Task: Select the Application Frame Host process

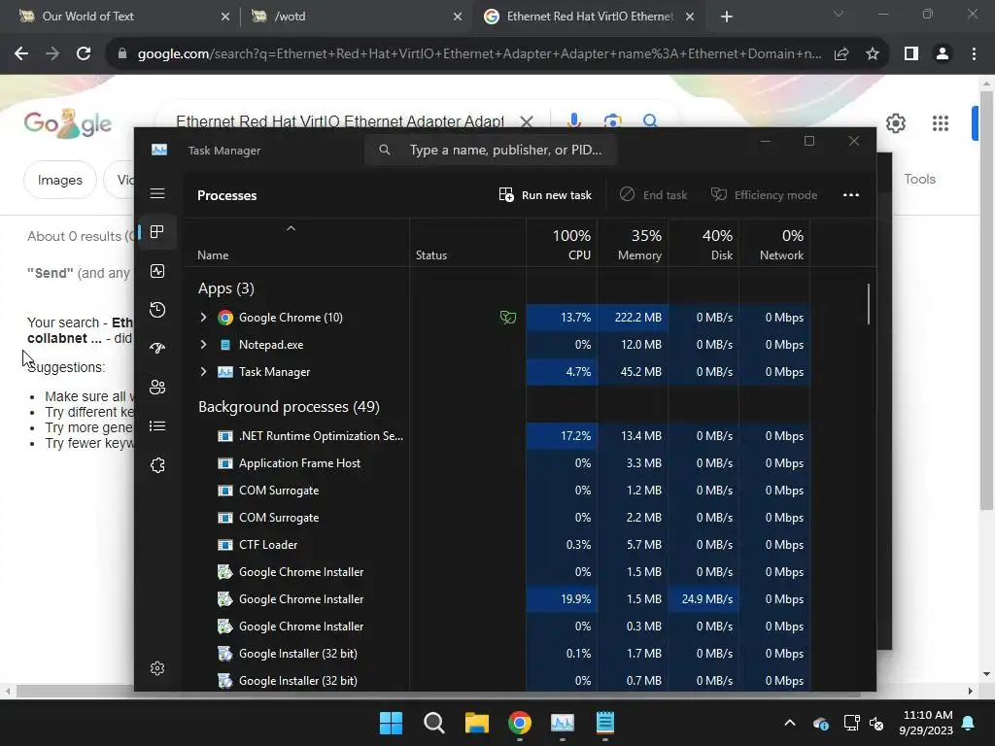Action: click(x=496, y=463)
